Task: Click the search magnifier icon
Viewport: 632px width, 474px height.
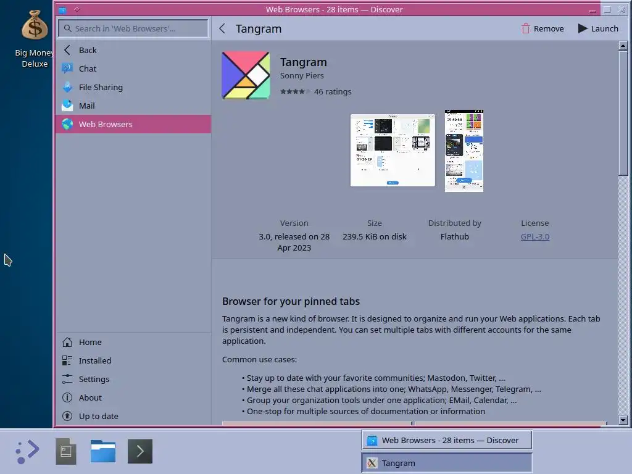Action: click(x=68, y=28)
